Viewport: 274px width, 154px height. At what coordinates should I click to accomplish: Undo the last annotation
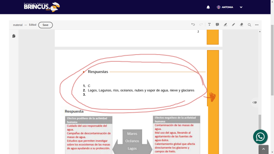coord(193,24)
